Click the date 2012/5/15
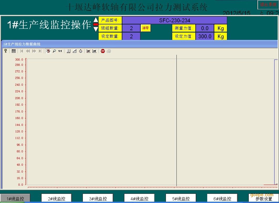Screen dimensions: 279x203 coord(236,13)
